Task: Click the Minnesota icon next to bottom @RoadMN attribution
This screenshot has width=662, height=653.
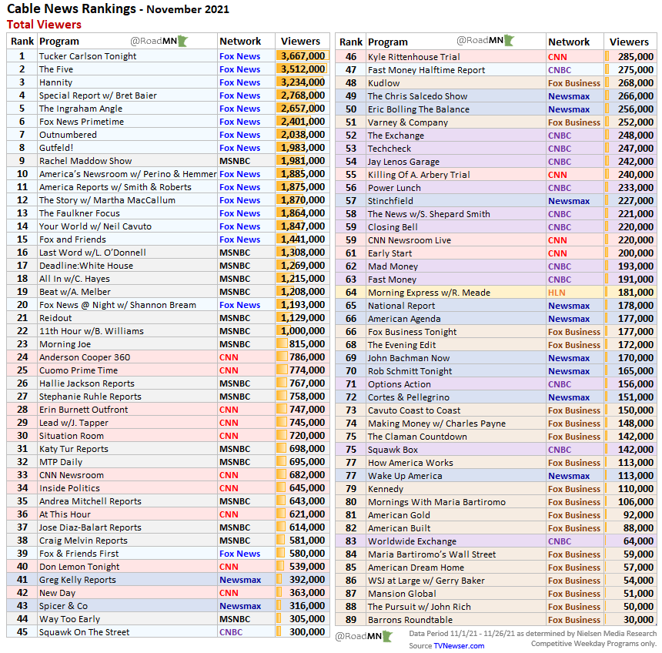Action: (387, 637)
